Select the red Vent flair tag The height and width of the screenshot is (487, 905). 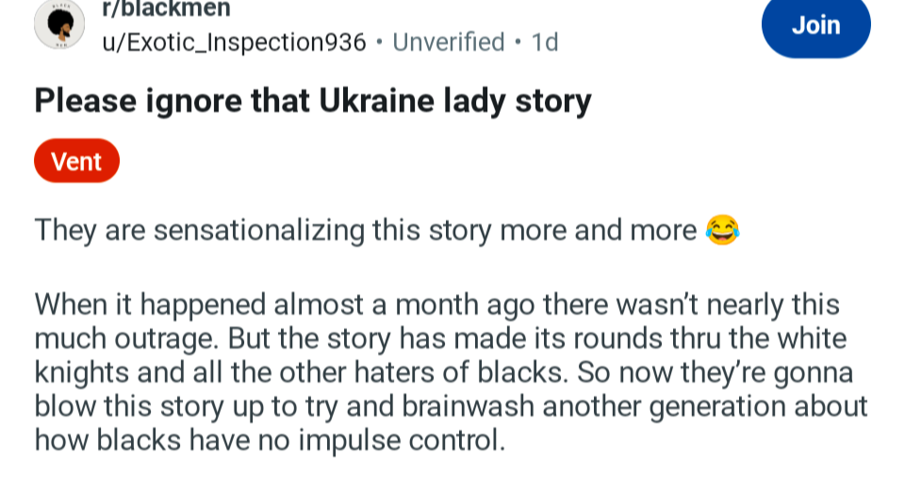[76, 161]
